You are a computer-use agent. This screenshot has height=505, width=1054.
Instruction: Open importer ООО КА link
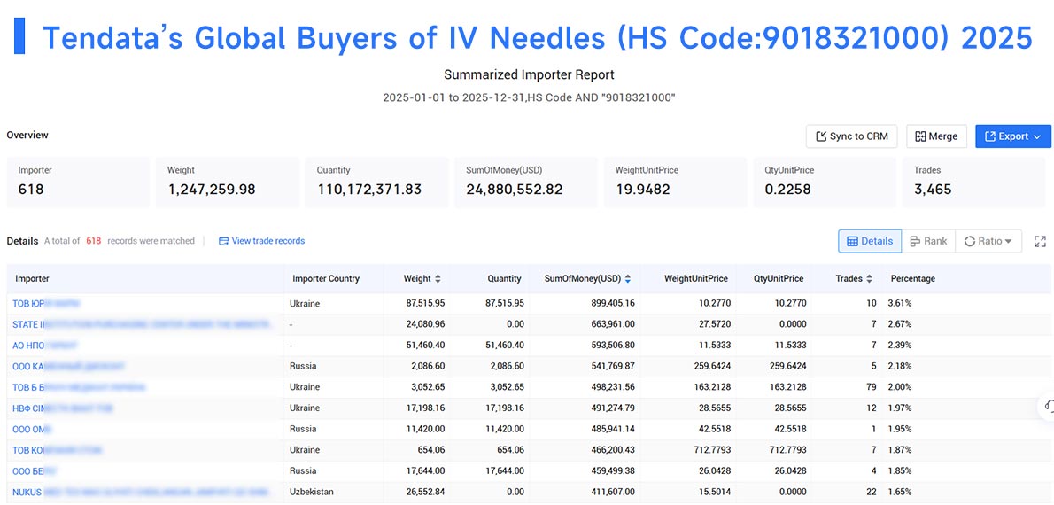pyautogui.click(x=68, y=367)
